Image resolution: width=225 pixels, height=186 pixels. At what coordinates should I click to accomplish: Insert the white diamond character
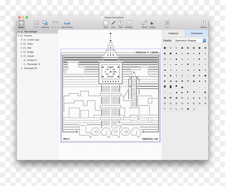205,70
